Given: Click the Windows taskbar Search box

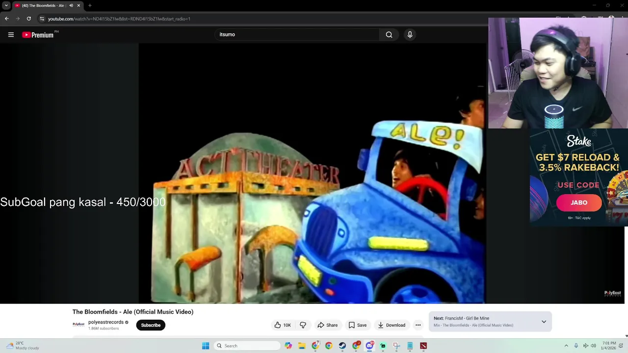Looking at the screenshot, I should click(x=247, y=346).
